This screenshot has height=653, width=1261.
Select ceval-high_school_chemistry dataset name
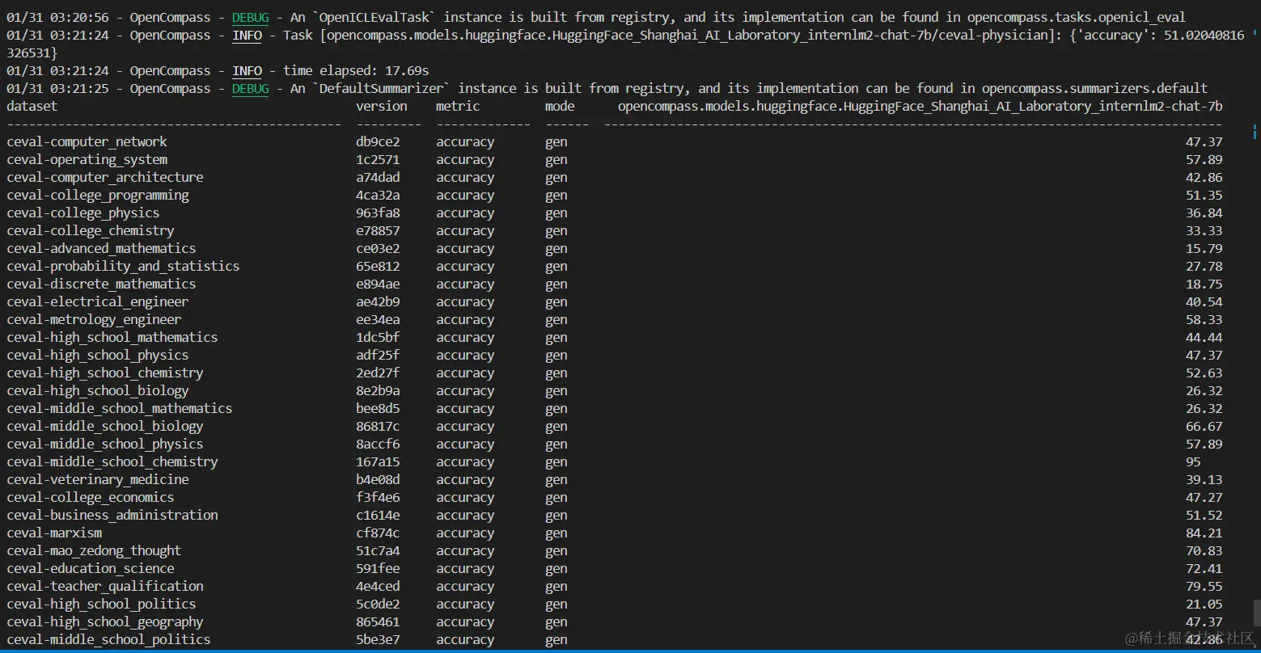(x=105, y=373)
